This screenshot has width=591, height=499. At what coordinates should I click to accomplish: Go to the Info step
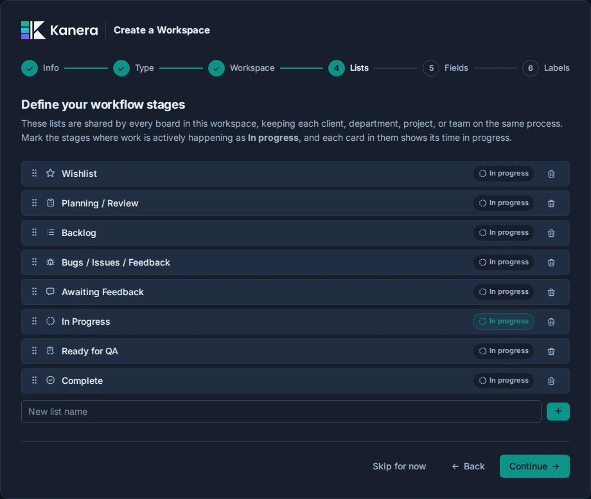tap(40, 68)
